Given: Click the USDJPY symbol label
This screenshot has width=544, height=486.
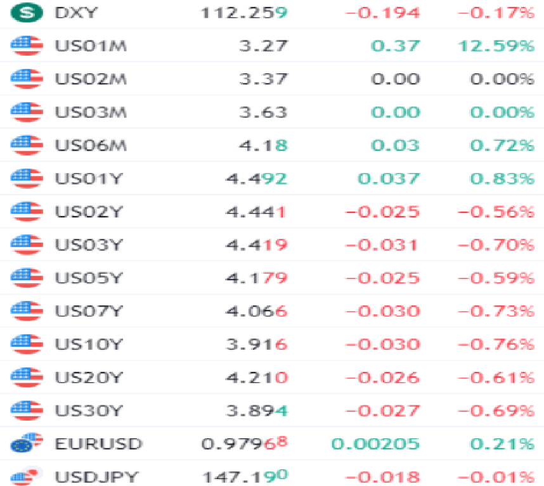Looking at the screenshot, I should [x=97, y=477].
